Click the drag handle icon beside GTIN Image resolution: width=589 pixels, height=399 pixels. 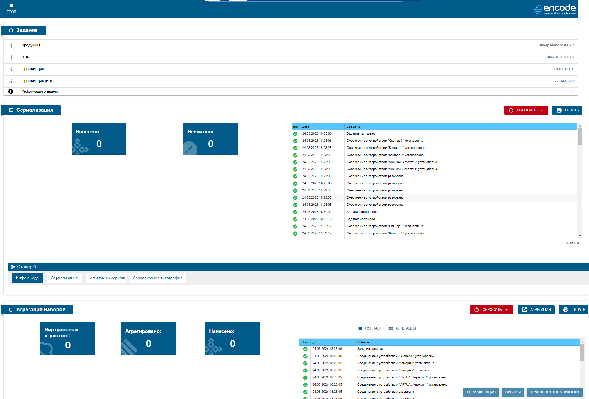[x=11, y=57]
